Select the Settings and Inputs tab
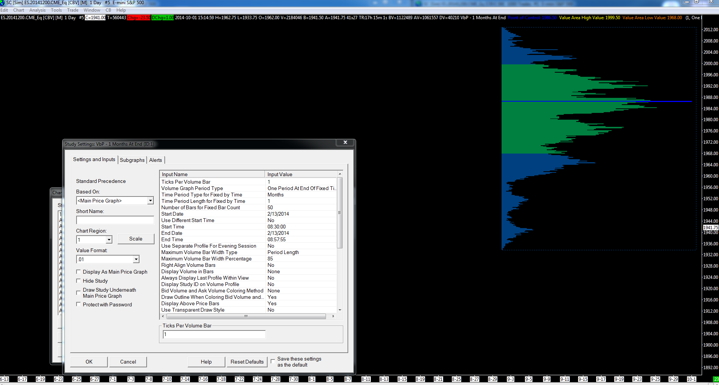 (x=94, y=160)
